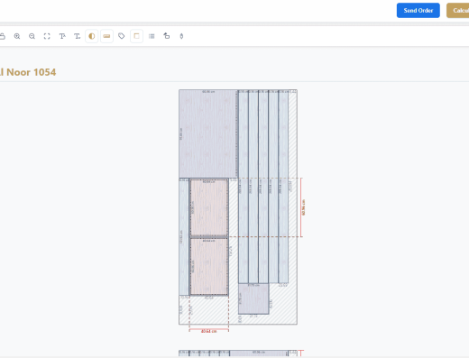
Task: Click the Noor 1054 heading
Action: click(28, 72)
